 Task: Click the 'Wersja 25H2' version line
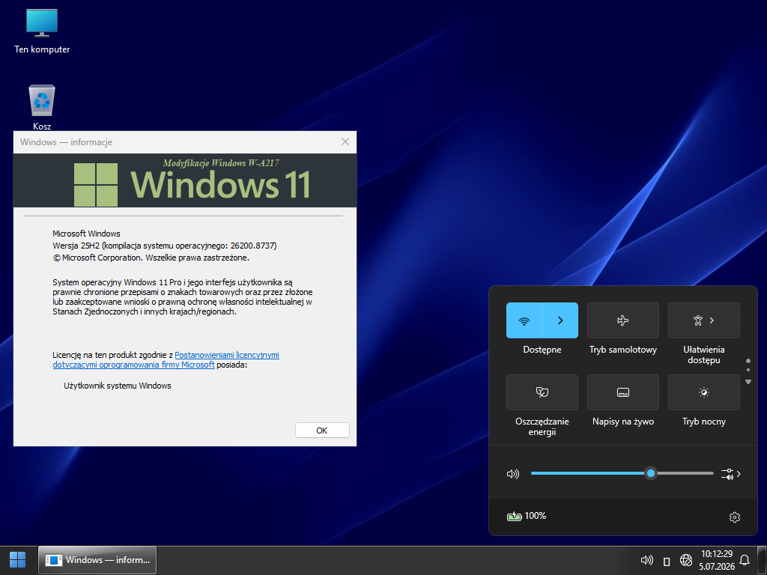tap(164, 246)
